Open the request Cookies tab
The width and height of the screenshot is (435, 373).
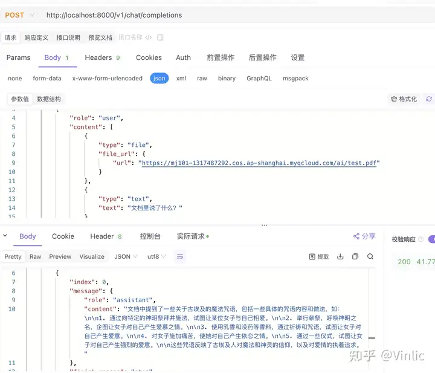149,57
